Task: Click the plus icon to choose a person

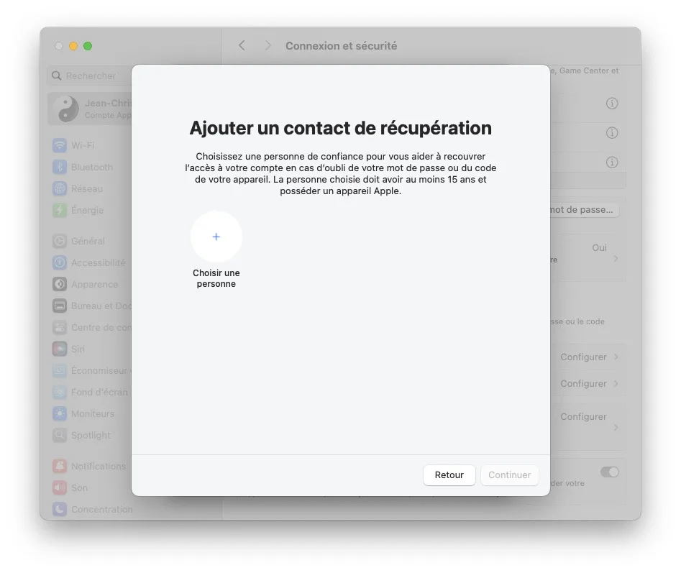Action: click(216, 236)
